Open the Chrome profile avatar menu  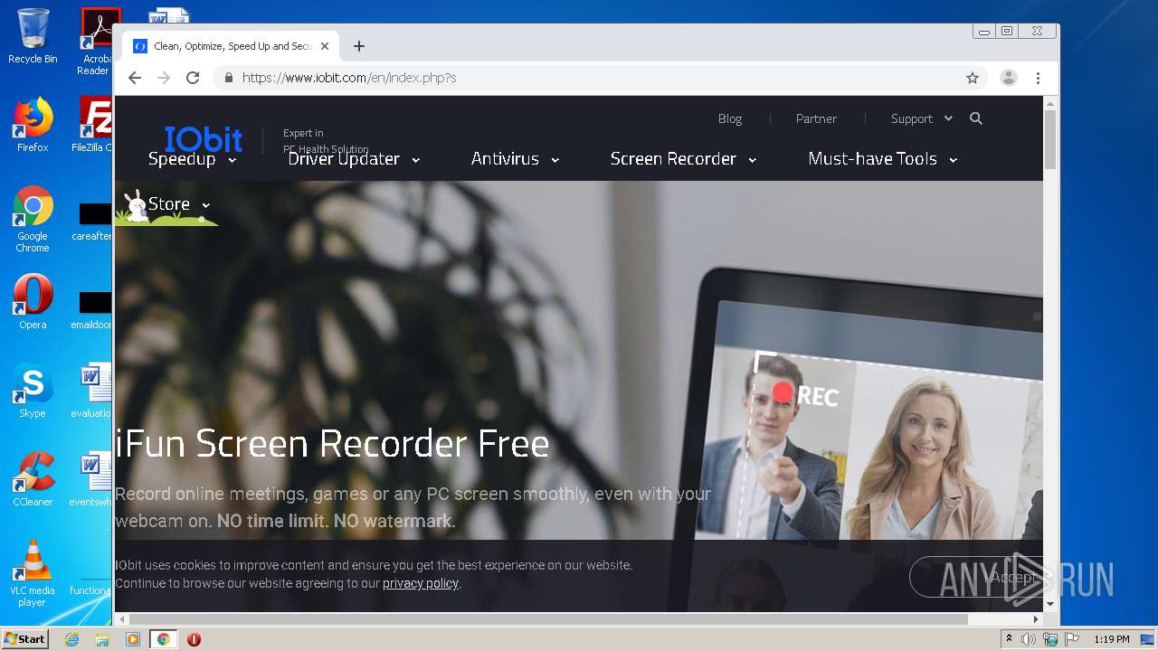[x=1009, y=78]
